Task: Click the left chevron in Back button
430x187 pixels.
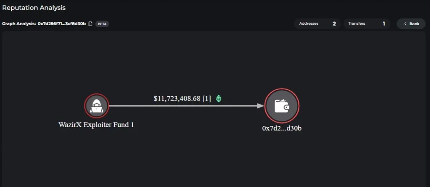Action: click(405, 24)
